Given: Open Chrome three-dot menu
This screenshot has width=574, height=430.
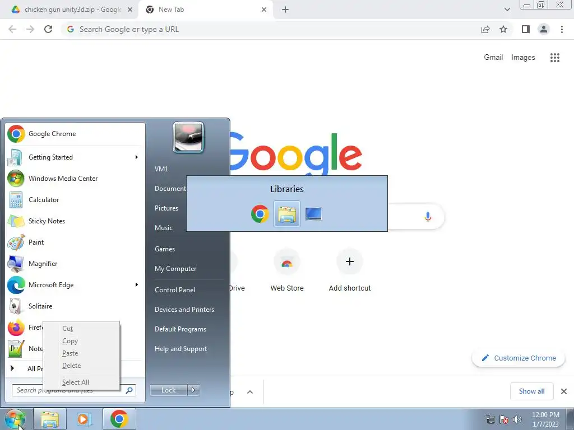Looking at the screenshot, I should [562, 29].
